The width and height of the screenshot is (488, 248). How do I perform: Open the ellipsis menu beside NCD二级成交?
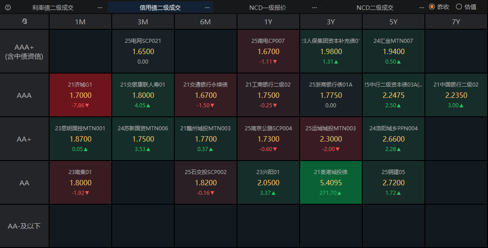(421, 7)
